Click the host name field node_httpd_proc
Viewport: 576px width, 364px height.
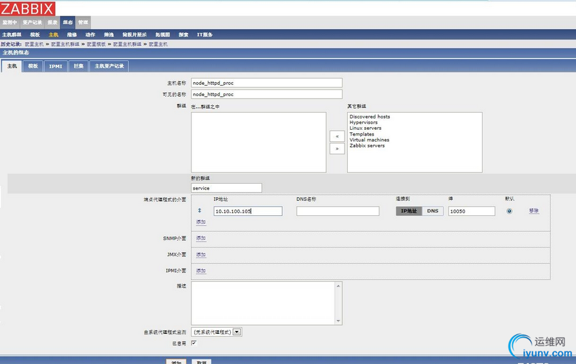pyautogui.click(x=267, y=83)
